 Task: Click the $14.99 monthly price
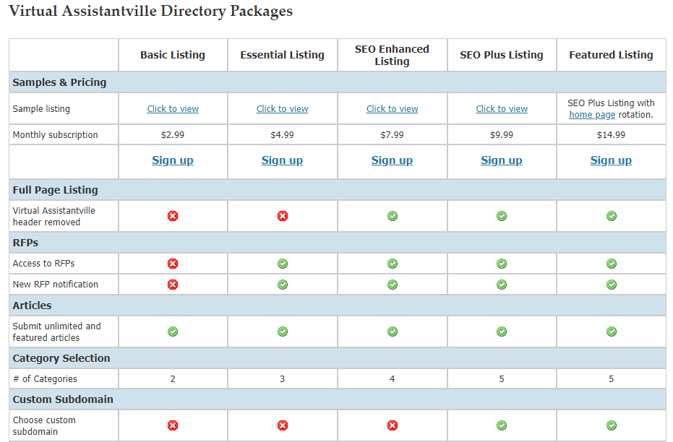click(612, 134)
